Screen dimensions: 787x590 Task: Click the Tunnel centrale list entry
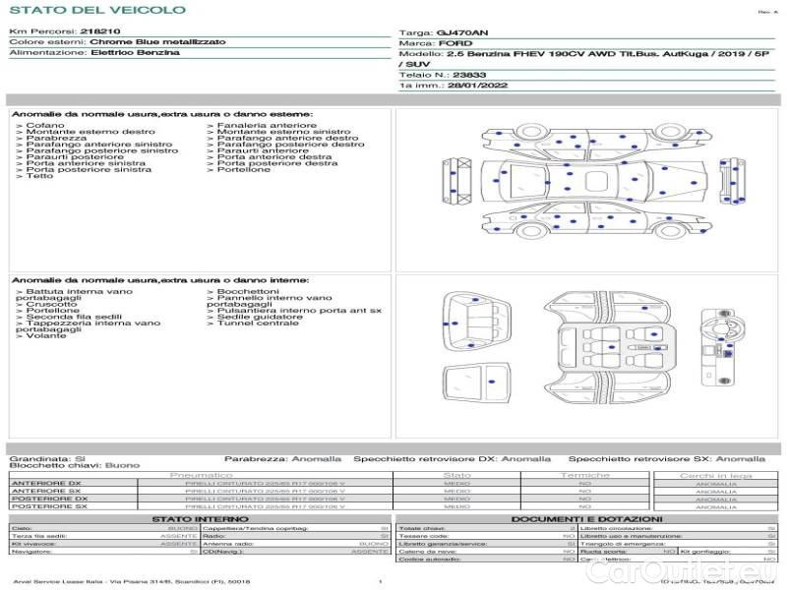(x=253, y=324)
